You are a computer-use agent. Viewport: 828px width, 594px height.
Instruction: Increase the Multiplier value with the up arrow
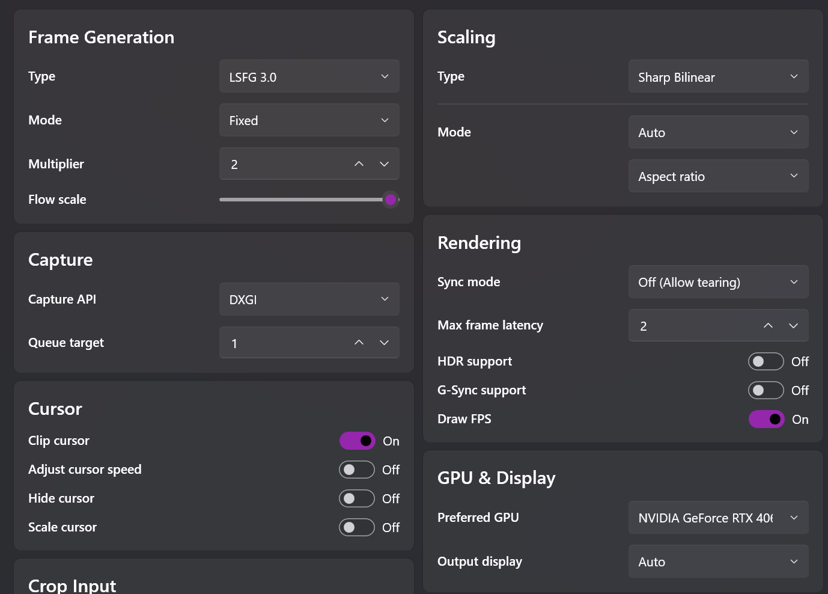pos(359,164)
